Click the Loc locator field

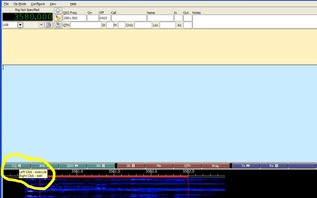pyautogui.click(x=168, y=25)
